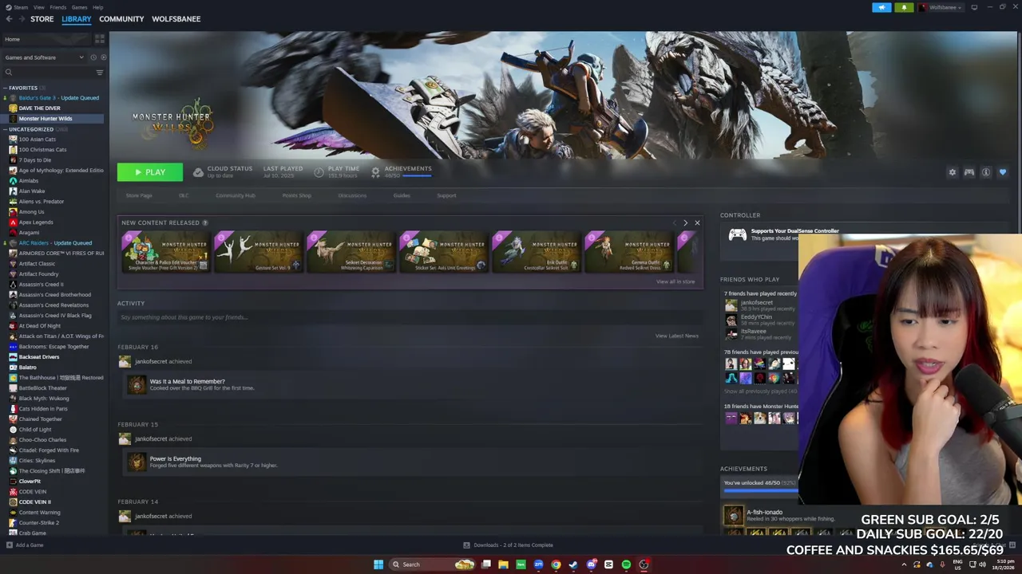Open the Store Page link
The image size is (1022, 574).
tap(139, 195)
